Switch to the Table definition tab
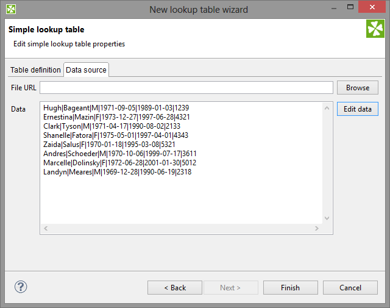Screen dimensions: 390x308 click(35, 70)
